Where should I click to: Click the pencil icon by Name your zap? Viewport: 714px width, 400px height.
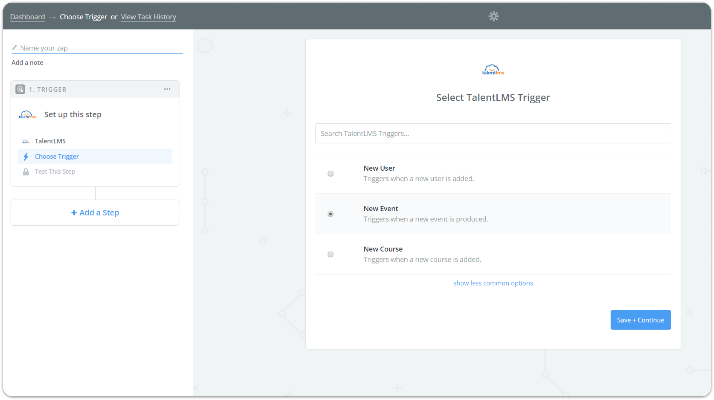coord(14,48)
